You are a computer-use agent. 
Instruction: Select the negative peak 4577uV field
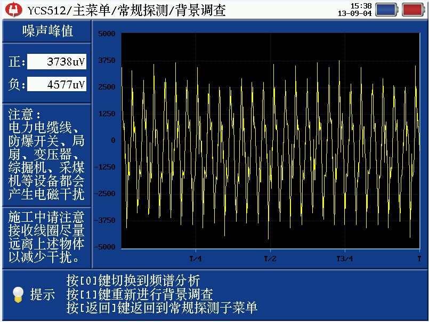[x=57, y=84]
